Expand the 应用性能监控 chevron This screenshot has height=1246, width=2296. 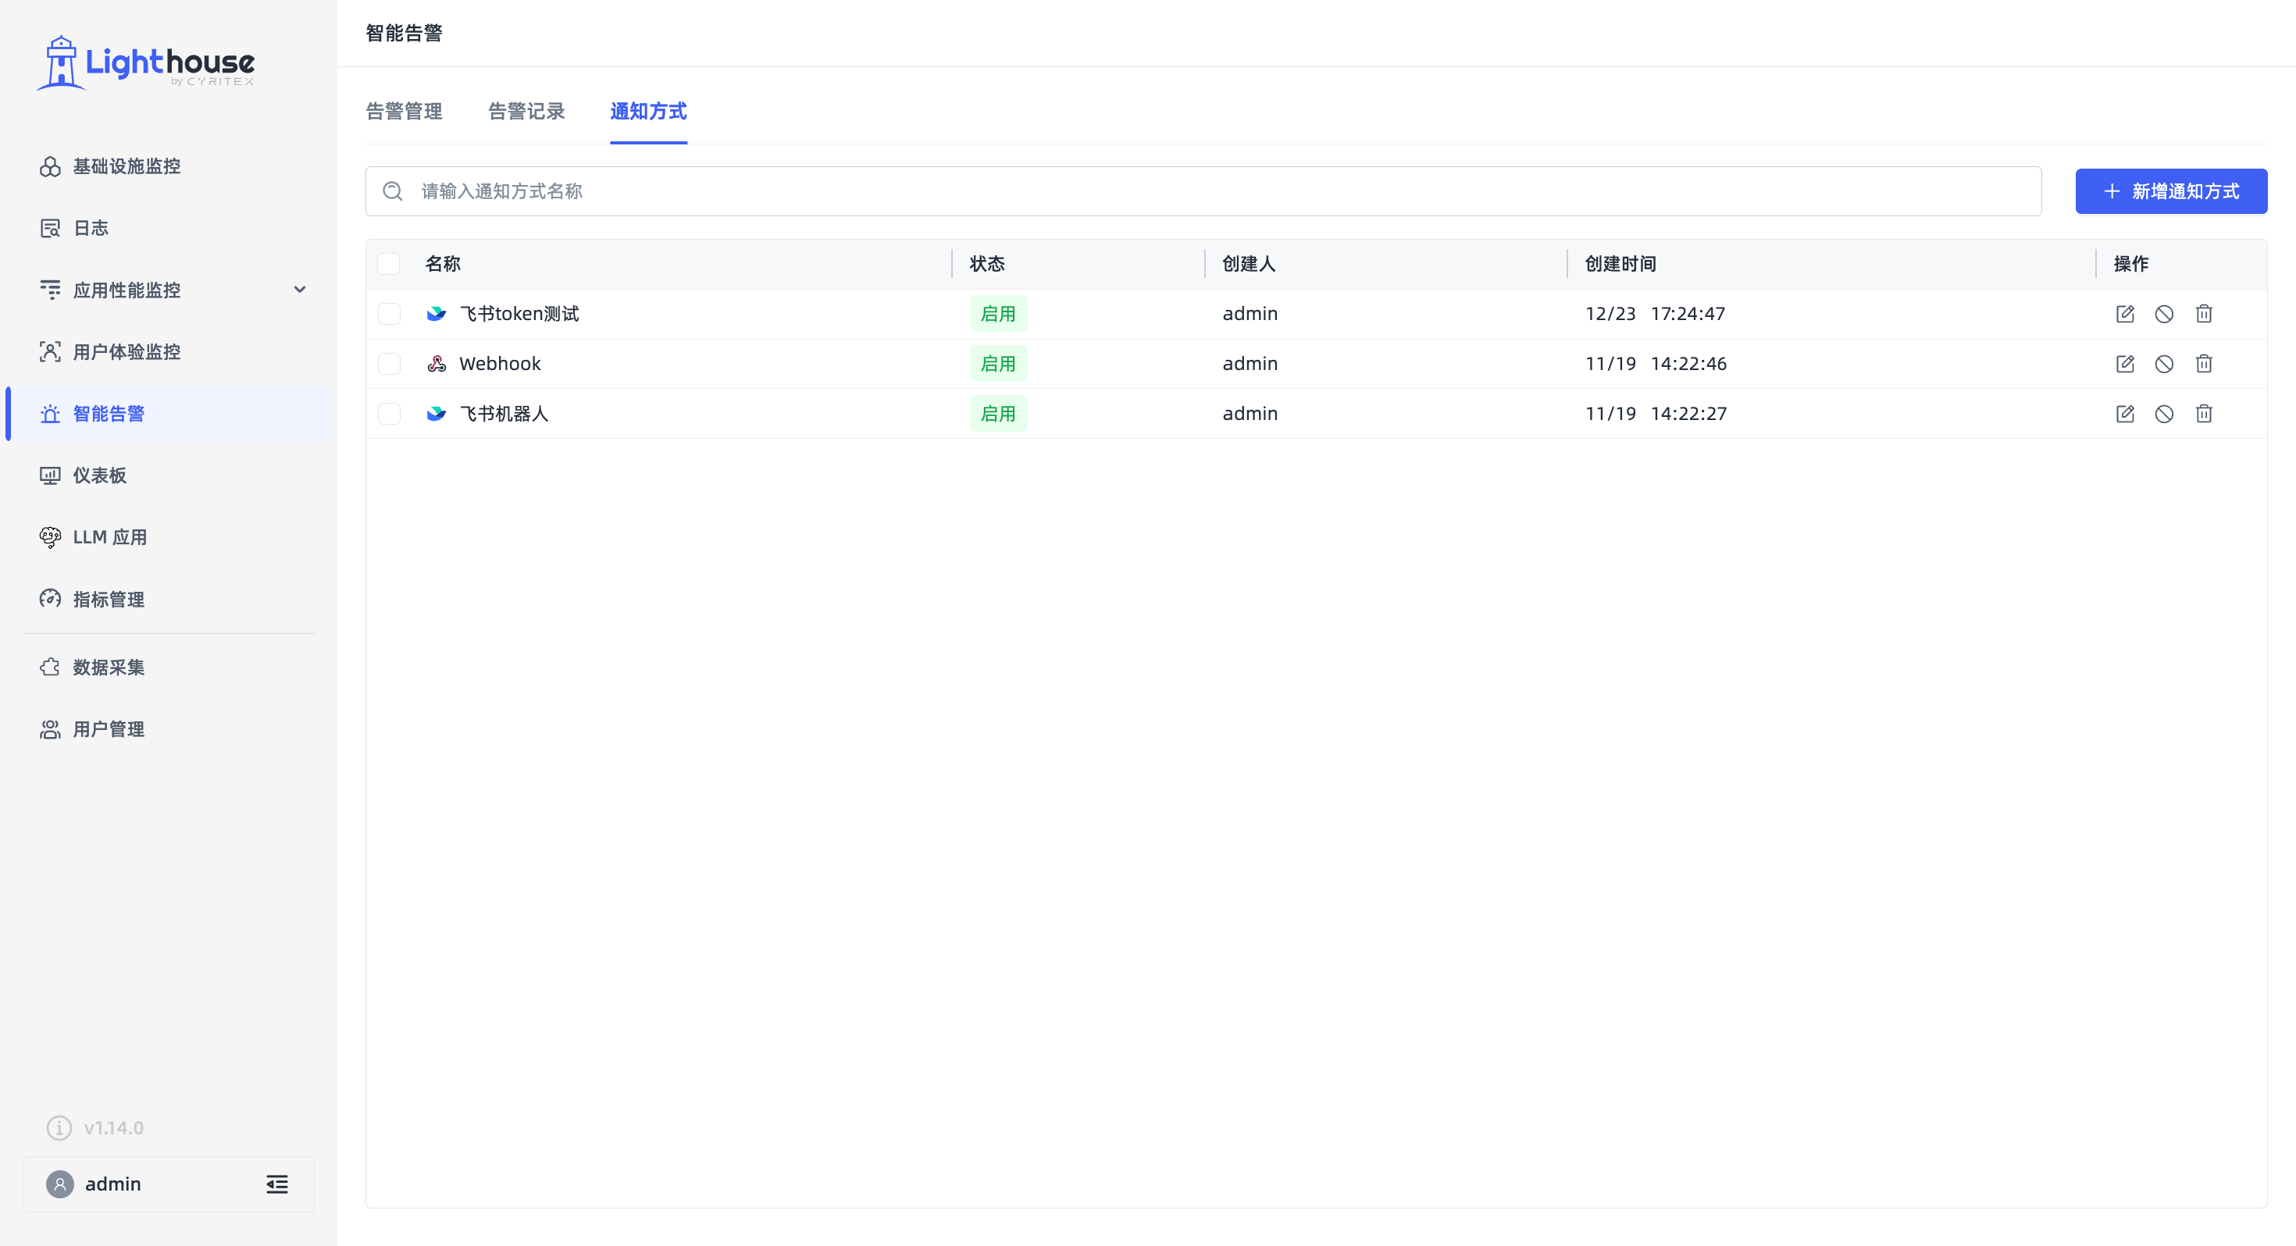pos(301,290)
